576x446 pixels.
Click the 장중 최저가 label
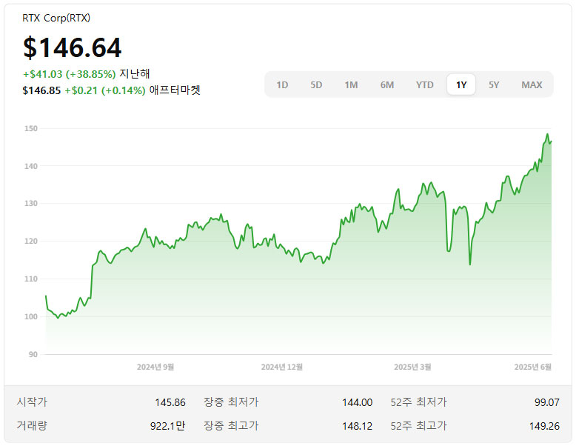(x=231, y=402)
